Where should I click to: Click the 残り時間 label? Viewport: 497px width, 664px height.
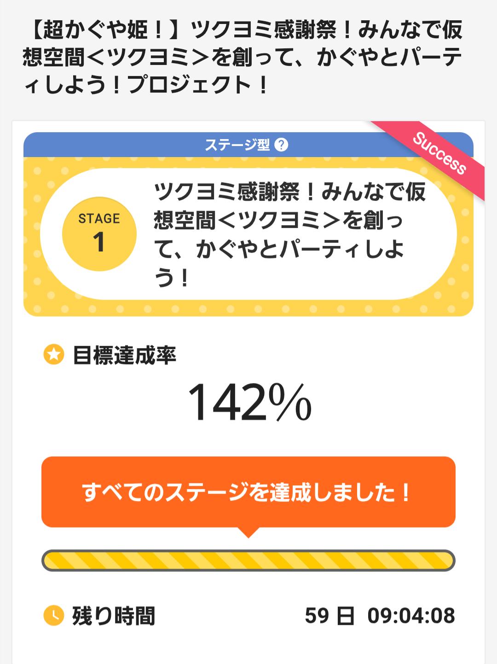(114, 616)
